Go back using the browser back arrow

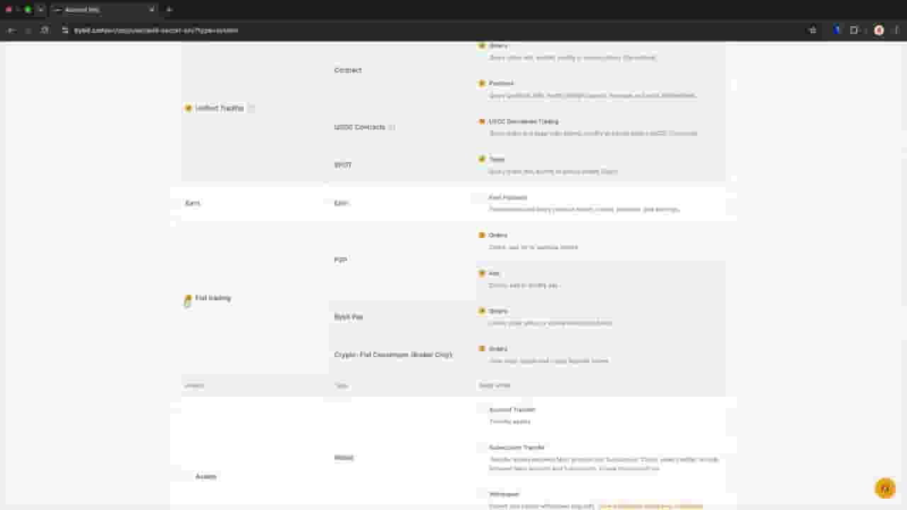11,30
